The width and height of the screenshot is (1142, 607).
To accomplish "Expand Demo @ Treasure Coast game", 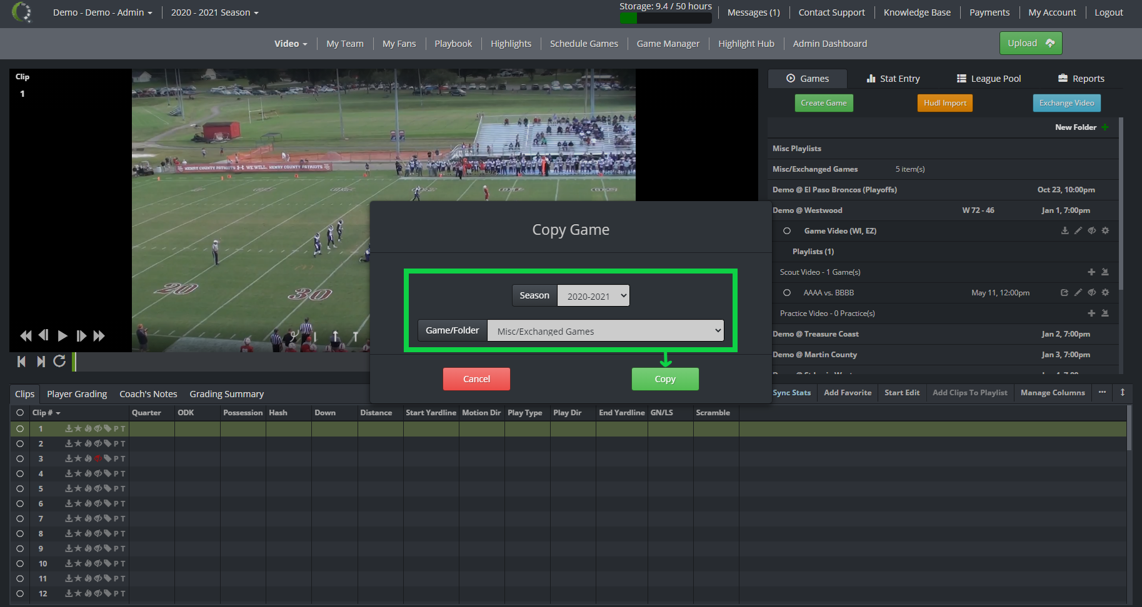I will click(816, 333).
